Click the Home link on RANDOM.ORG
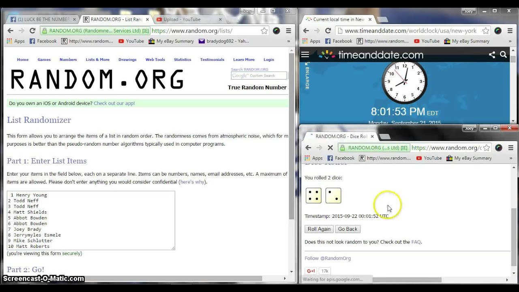This screenshot has width=519, height=292. point(23,60)
